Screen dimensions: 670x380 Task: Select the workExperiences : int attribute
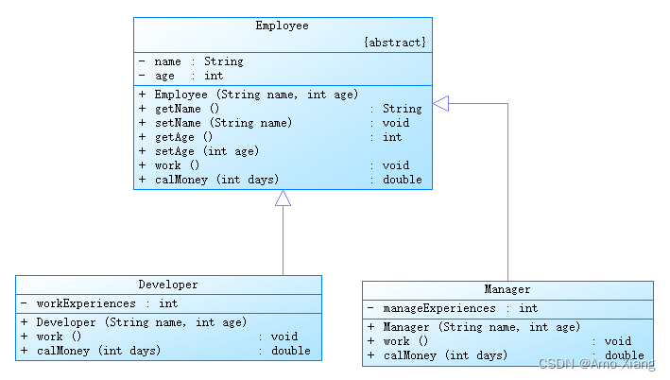pos(99,303)
